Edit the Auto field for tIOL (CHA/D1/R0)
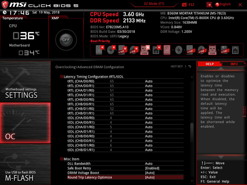The width and height of the screenshot is (247, 185). click(x=149, y=127)
